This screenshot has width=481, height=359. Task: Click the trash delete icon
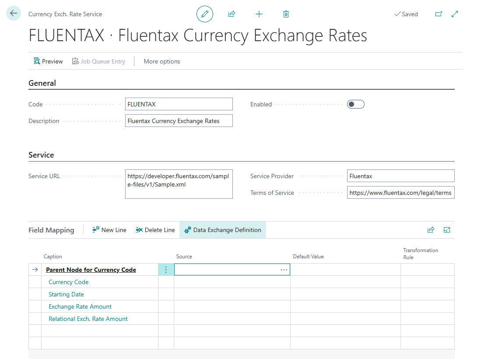pyautogui.click(x=286, y=14)
